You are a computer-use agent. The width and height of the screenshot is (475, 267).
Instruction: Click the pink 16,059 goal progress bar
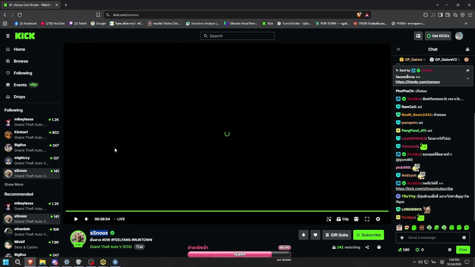click(x=239, y=254)
